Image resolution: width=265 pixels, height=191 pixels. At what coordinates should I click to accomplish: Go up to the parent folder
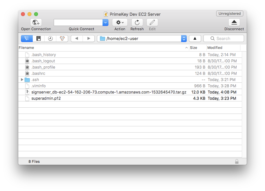[195, 38]
